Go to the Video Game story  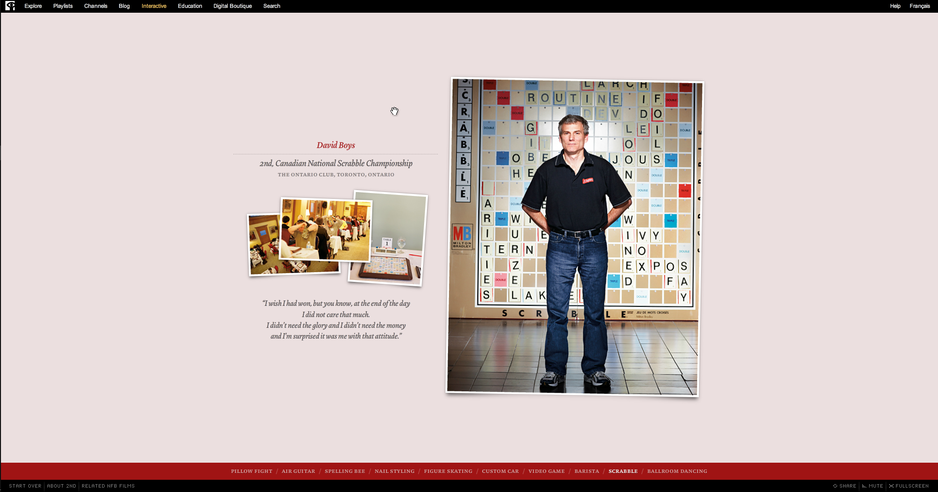coord(547,471)
